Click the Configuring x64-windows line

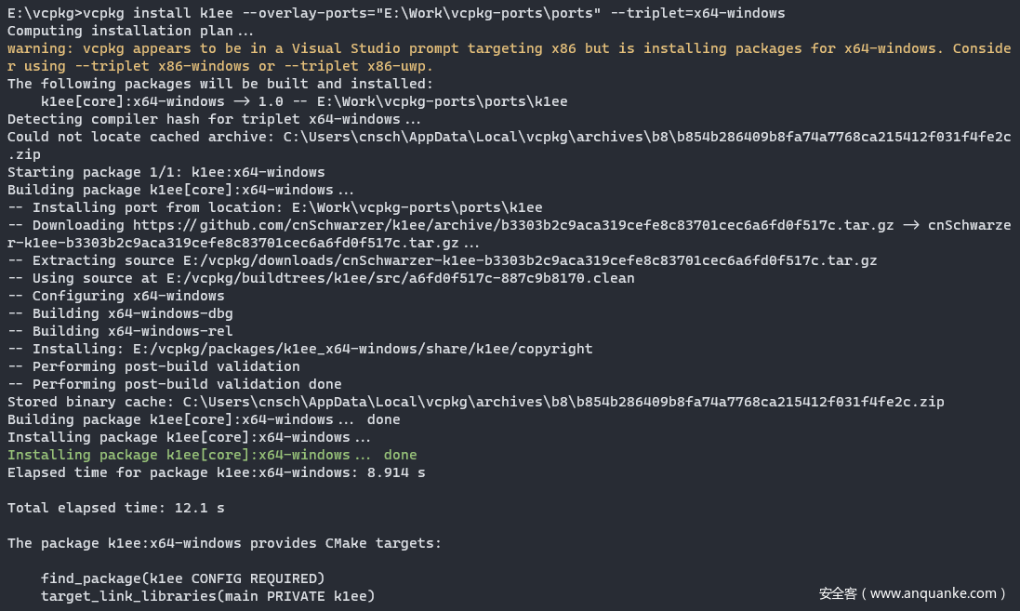click(116, 296)
